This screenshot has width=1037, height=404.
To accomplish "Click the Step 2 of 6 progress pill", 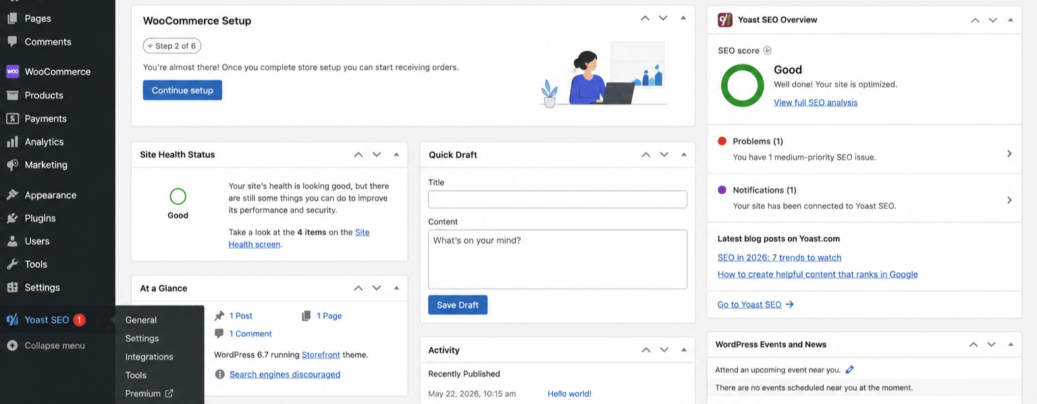I will coord(172,46).
